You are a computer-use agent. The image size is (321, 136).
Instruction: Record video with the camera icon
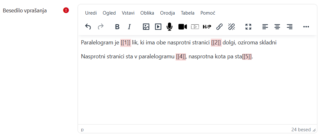click(183, 27)
